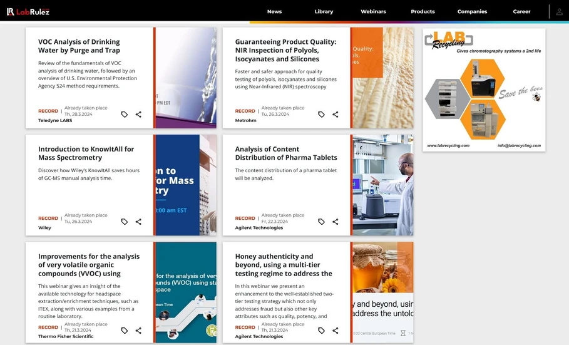
Task: Share the NIR Inspection of Polyols webinar
Action: pyautogui.click(x=336, y=115)
